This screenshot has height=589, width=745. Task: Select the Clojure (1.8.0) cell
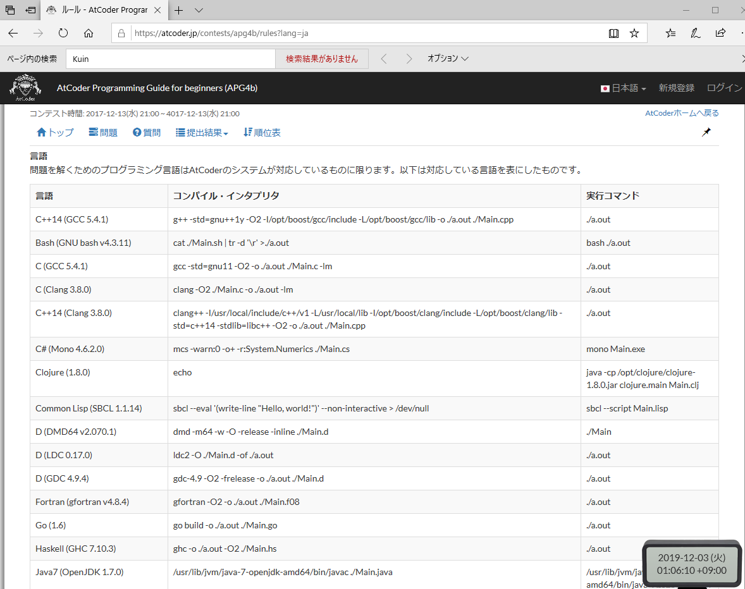(99, 379)
